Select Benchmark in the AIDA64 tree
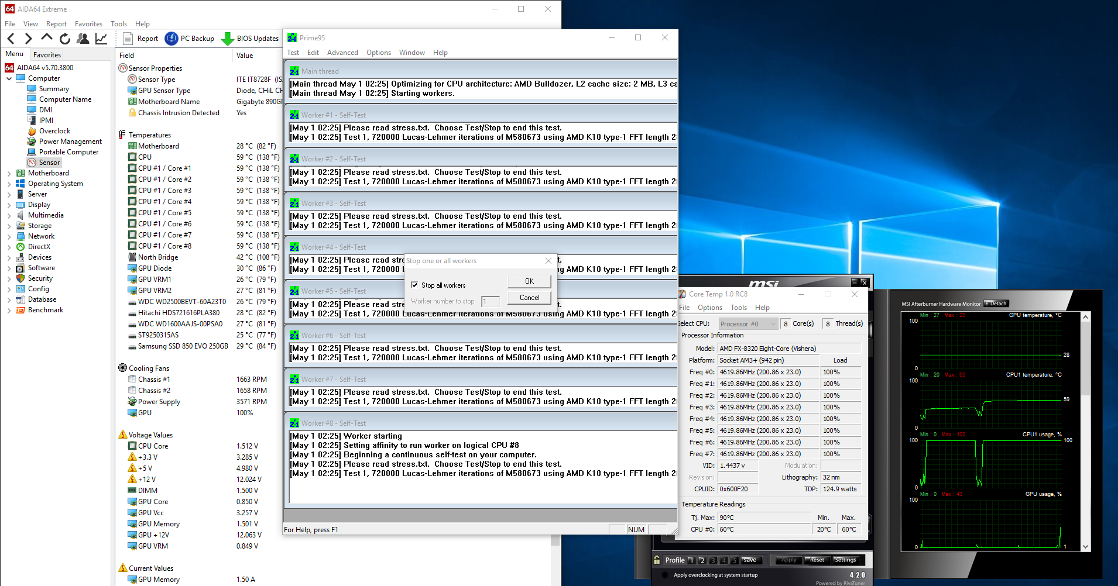The image size is (1118, 586). 46,310
